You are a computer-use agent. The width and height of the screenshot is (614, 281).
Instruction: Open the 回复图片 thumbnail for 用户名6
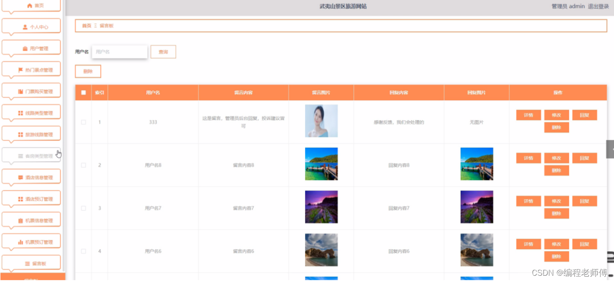pos(477,250)
